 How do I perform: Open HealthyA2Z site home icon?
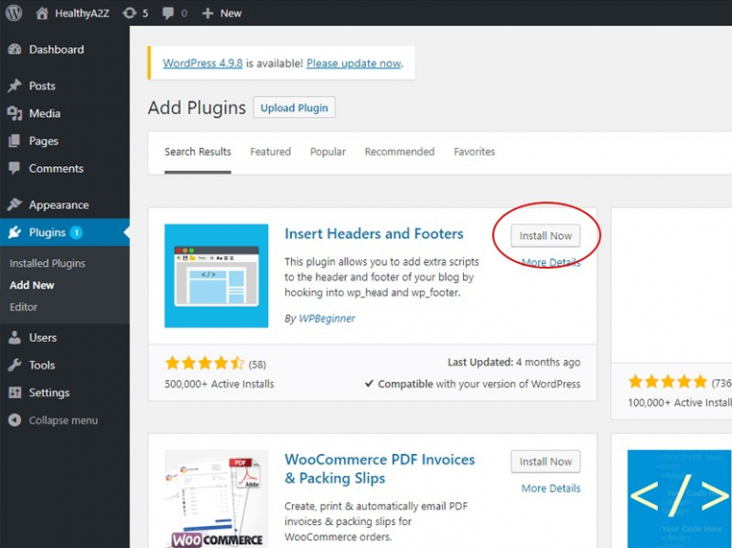43,13
